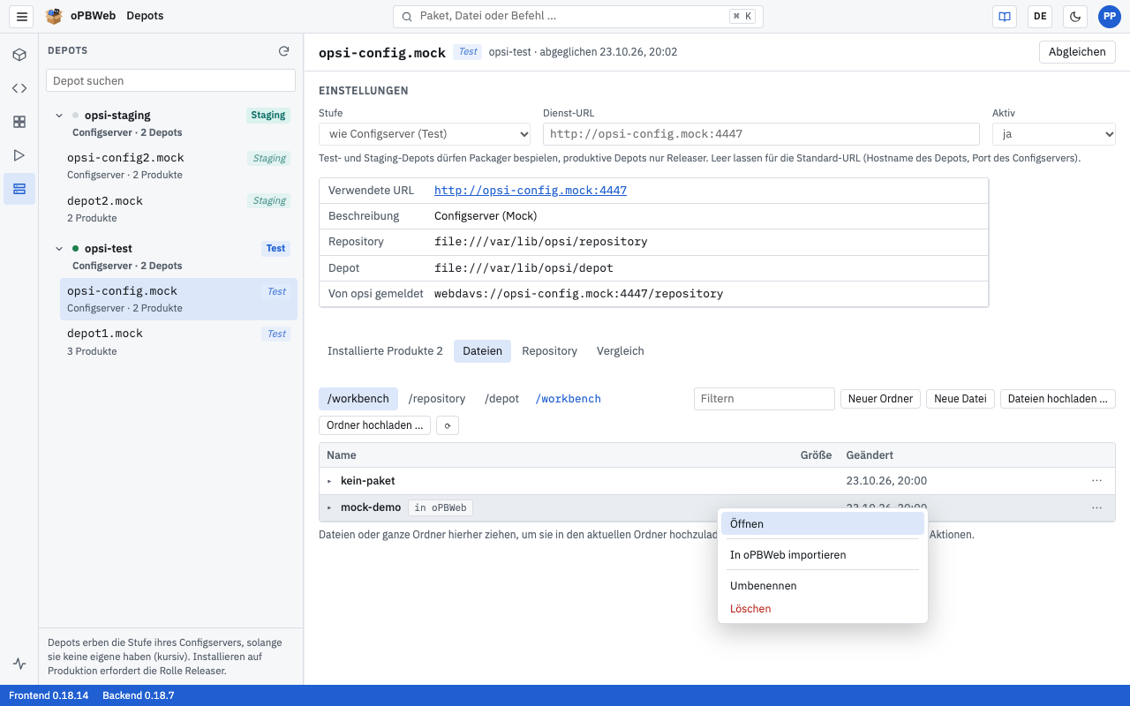Open the hamburger navigation menu

click(23, 16)
